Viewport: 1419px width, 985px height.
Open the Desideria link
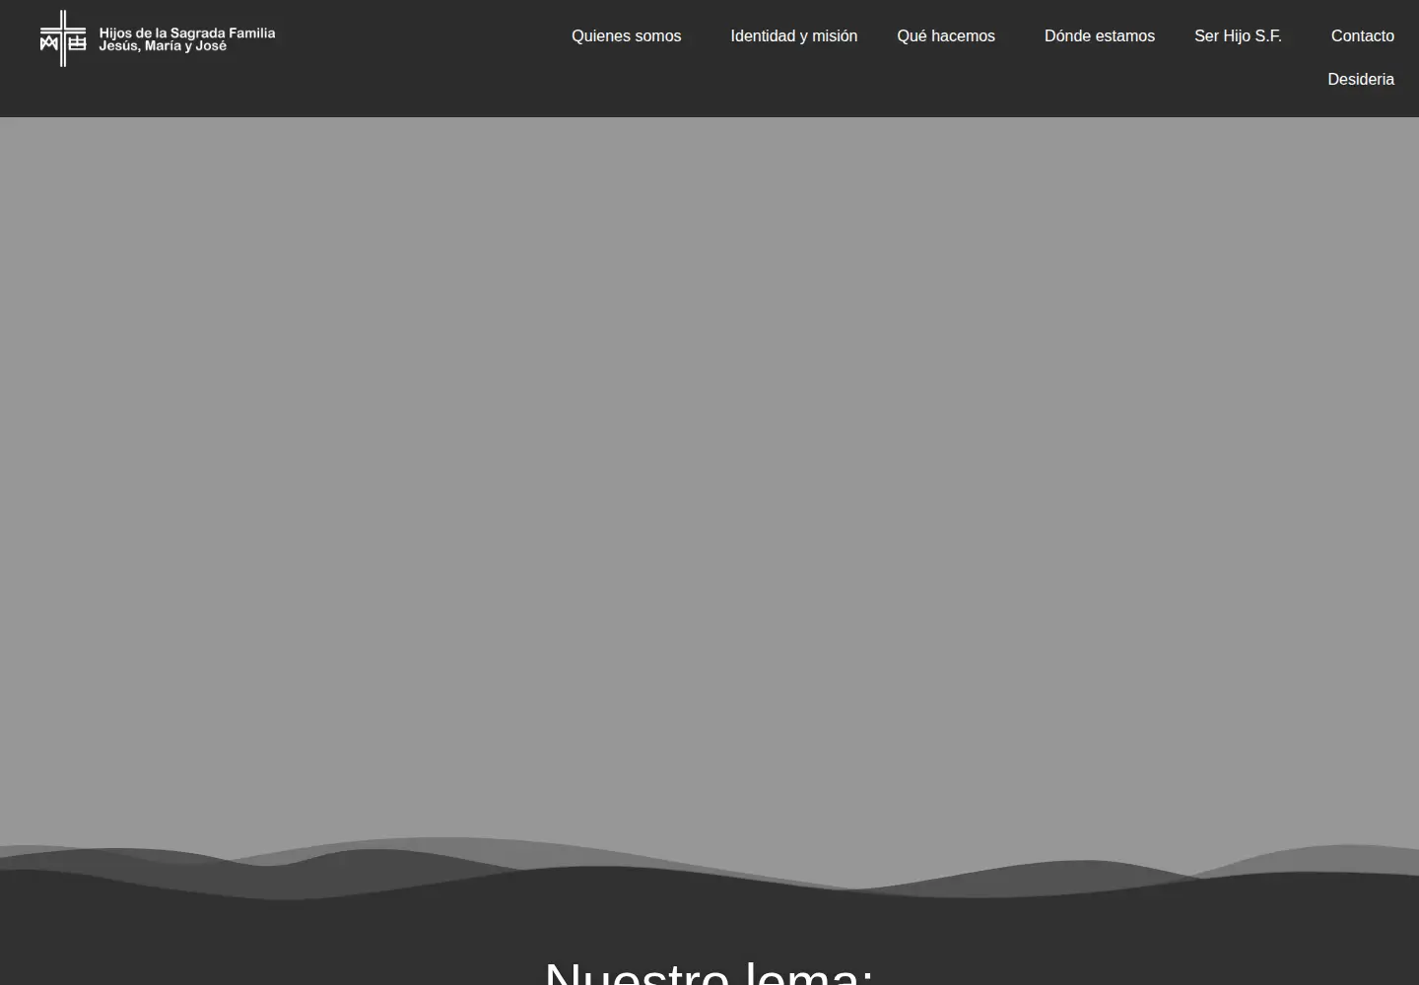point(1361,80)
